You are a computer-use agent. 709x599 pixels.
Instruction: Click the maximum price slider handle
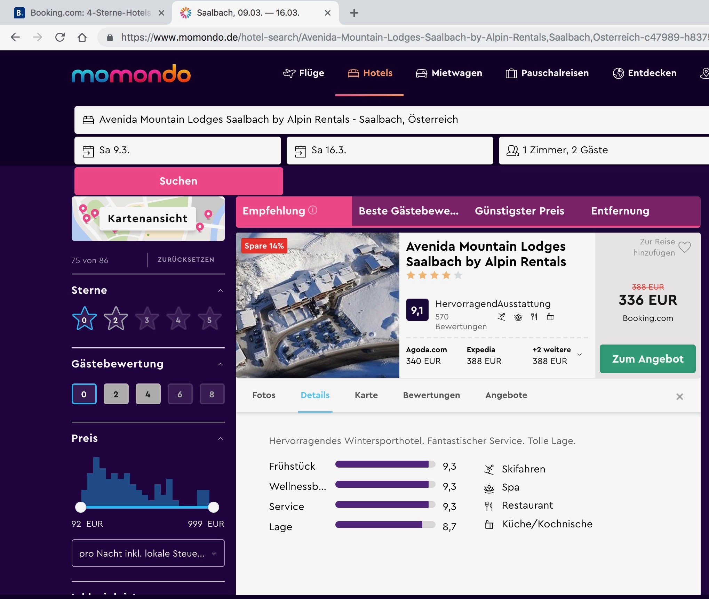point(214,507)
